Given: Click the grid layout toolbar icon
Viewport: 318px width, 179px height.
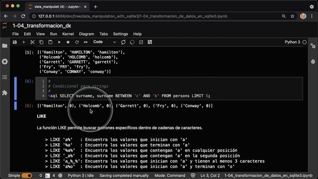Looking at the screenshot, I should pyautogui.click(x=150, y=42).
